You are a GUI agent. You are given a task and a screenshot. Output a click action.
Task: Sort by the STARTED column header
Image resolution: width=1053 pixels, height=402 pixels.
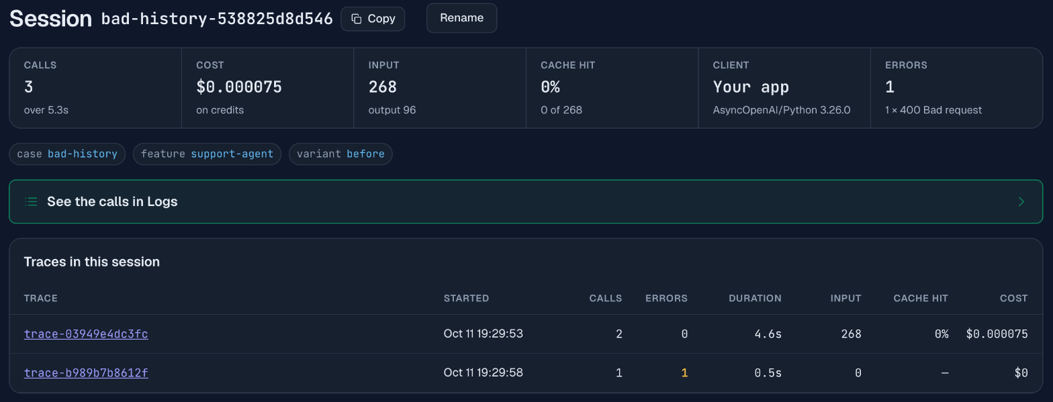(466, 298)
